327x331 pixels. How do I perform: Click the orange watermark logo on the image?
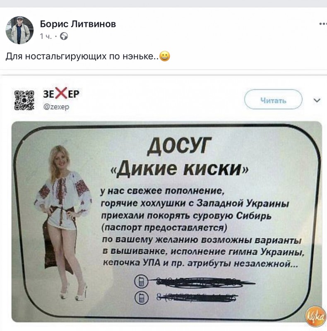[315, 317]
